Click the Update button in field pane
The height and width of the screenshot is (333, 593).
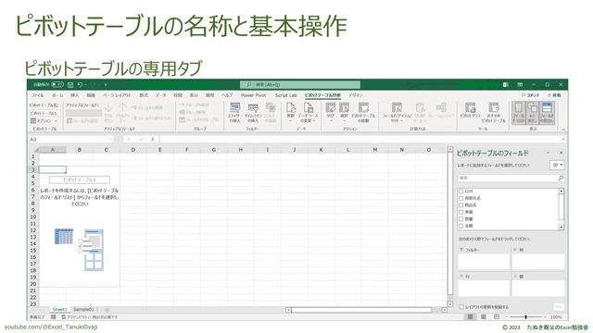point(559,307)
